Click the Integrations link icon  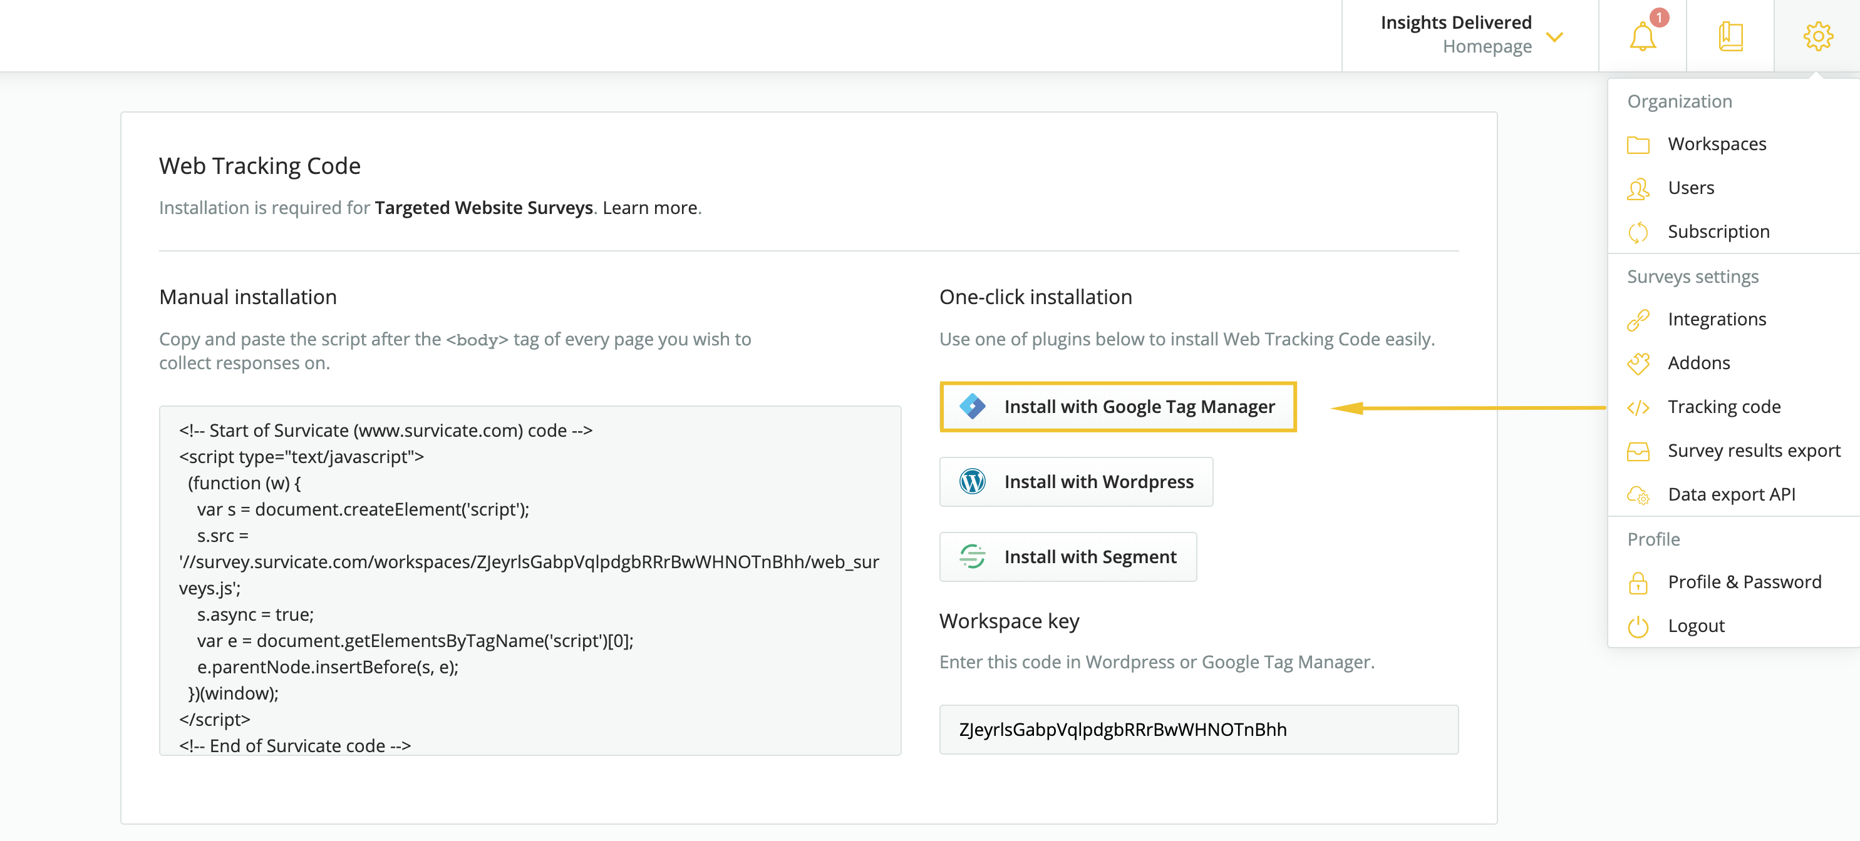(x=1638, y=320)
